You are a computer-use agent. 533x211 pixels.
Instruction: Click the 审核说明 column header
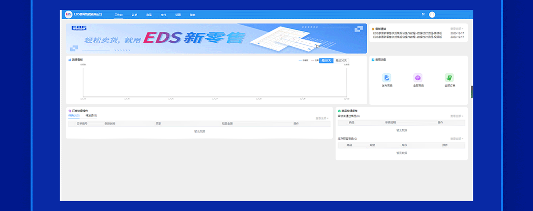click(x=390, y=122)
